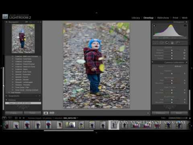Apply the Creative - Direct Positive preset

(25, 64)
